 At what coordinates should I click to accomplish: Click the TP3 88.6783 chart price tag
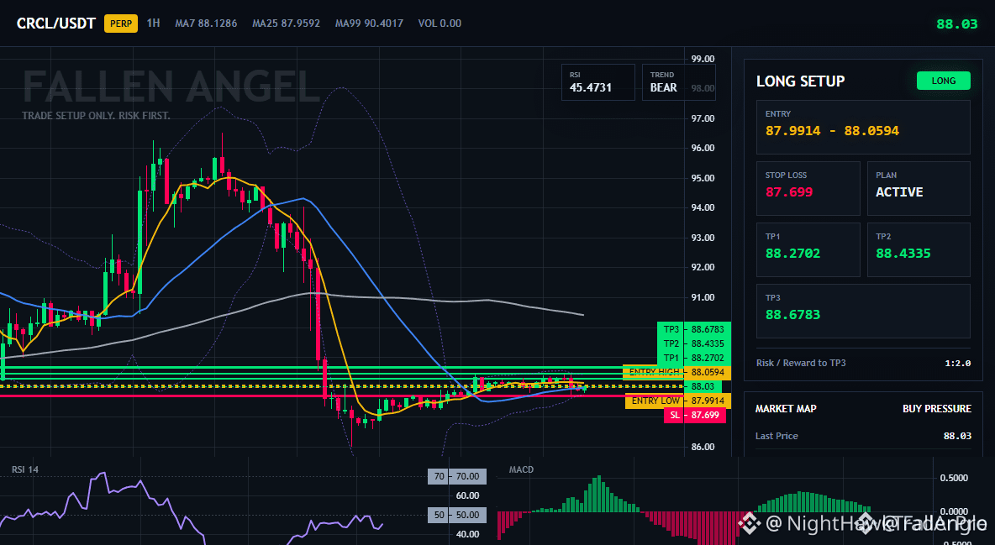point(694,329)
